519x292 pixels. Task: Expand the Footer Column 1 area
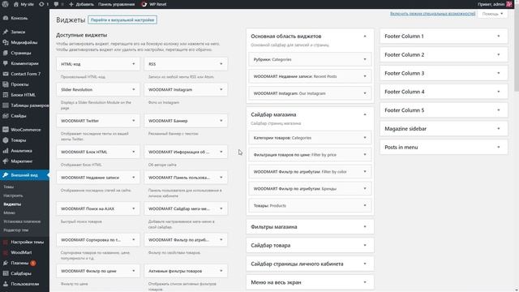point(444,36)
